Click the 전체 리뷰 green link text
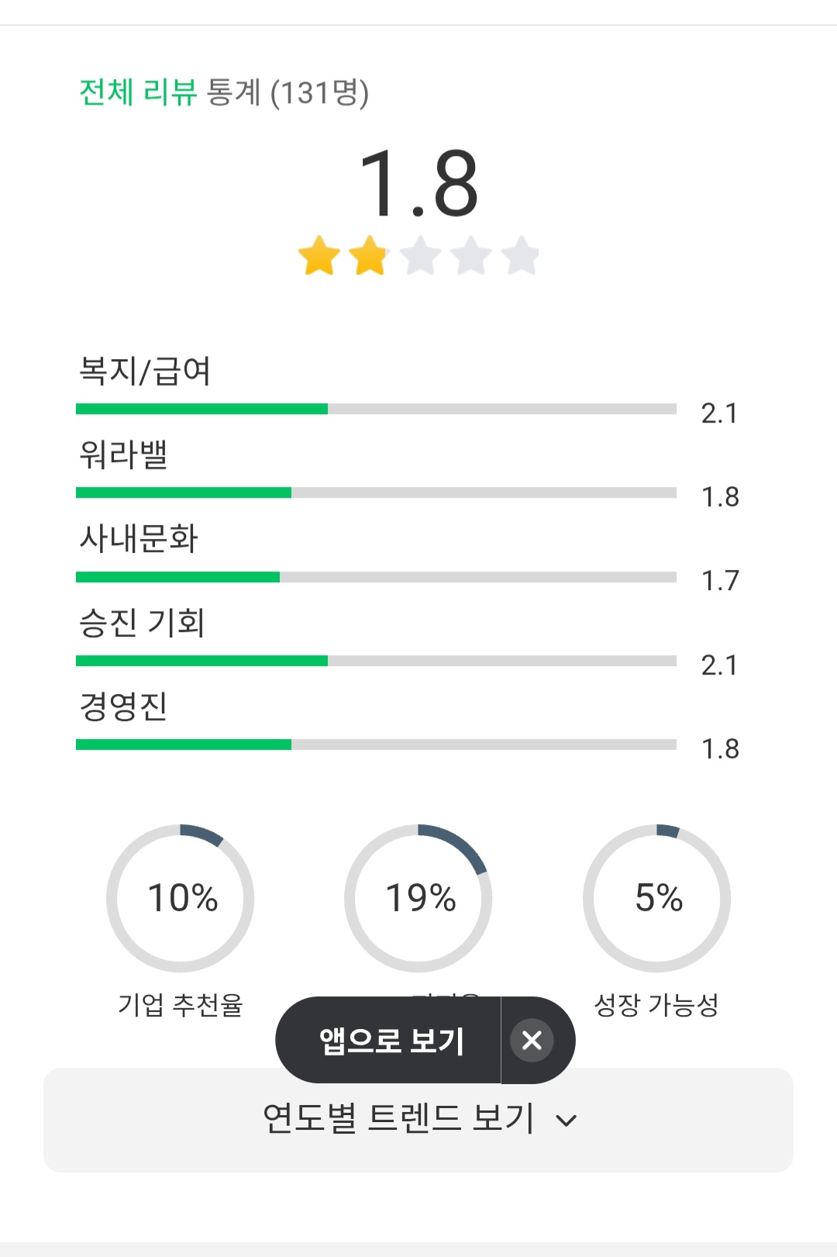837x1257 pixels. pyautogui.click(x=139, y=92)
